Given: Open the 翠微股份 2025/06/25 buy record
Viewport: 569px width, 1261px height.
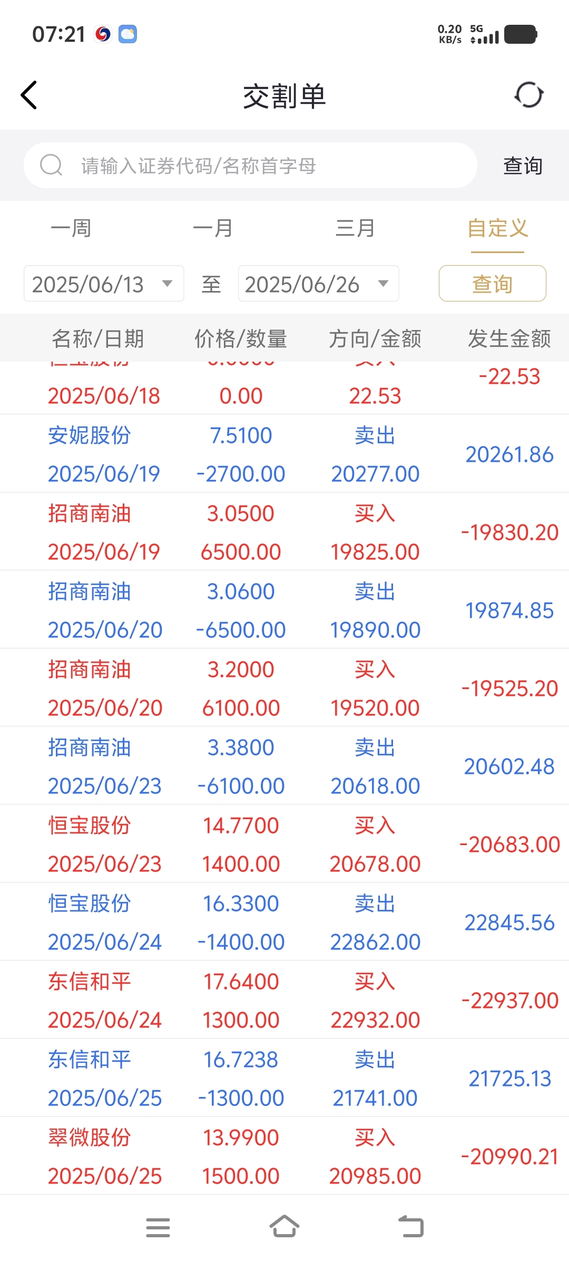Looking at the screenshot, I should pos(284,1156).
